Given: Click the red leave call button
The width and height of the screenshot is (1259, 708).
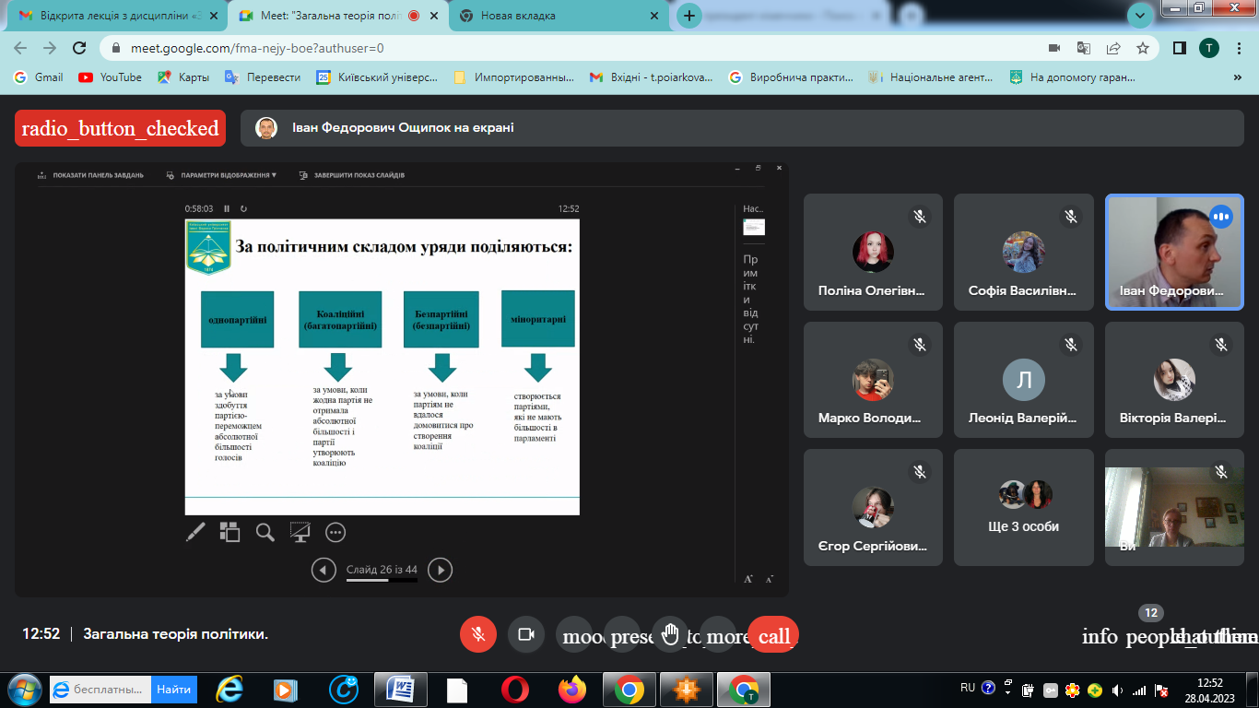Looking at the screenshot, I should (x=773, y=635).
